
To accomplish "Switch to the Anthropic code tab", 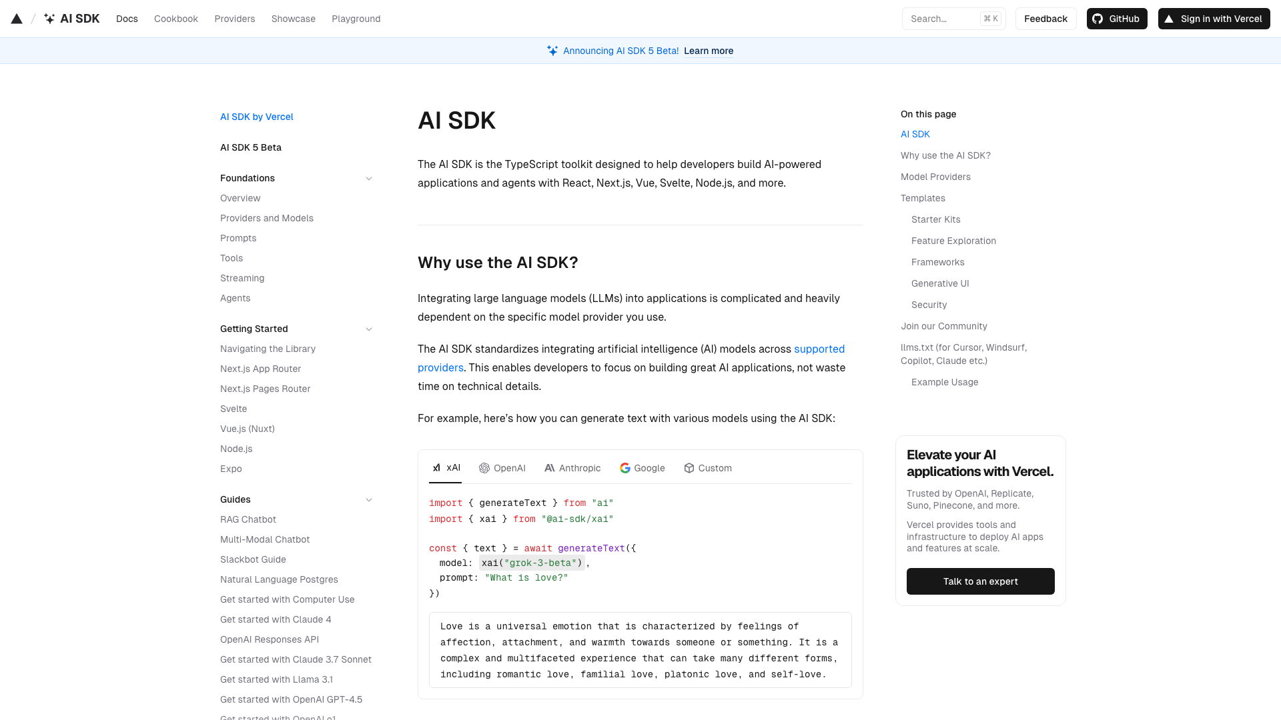I will 572,468.
